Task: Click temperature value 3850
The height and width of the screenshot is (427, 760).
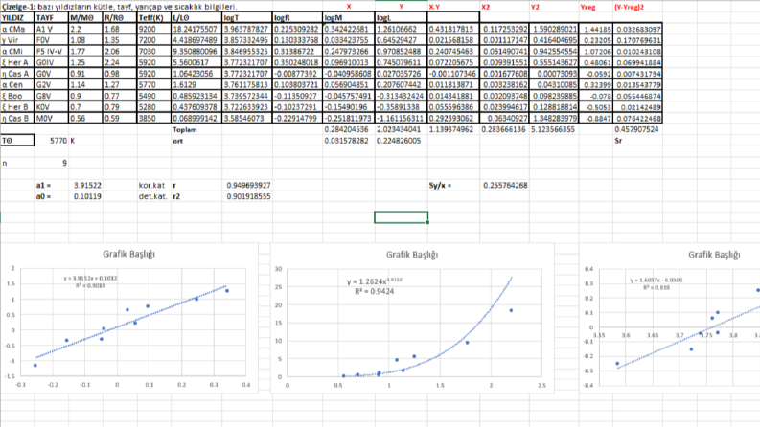Action: click(154, 118)
